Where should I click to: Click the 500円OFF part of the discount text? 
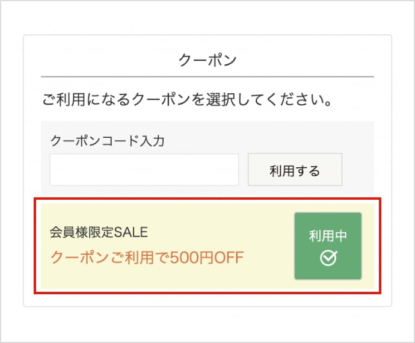[x=207, y=258]
